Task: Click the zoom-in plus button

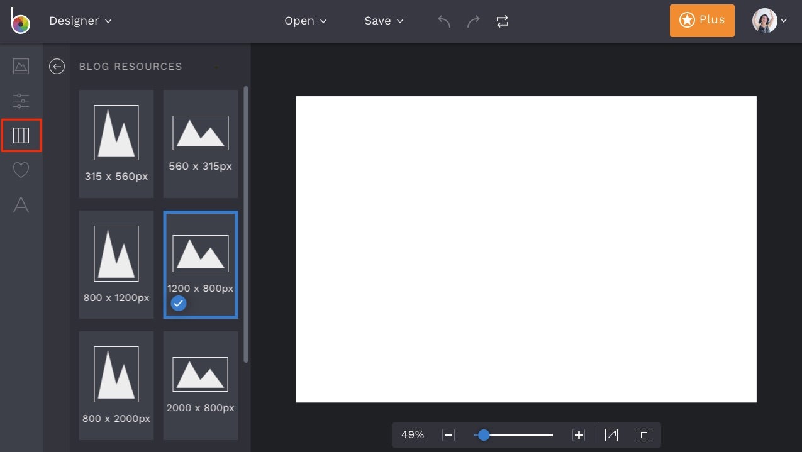Action: [578, 434]
